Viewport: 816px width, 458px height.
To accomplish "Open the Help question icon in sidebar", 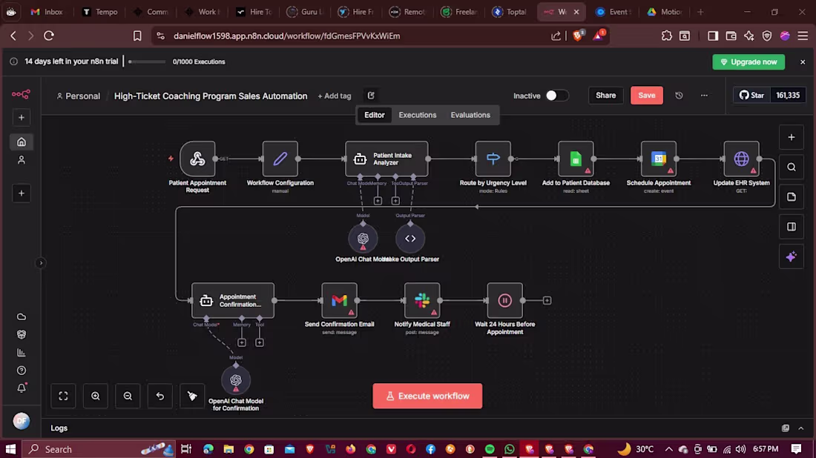I will [x=22, y=371].
